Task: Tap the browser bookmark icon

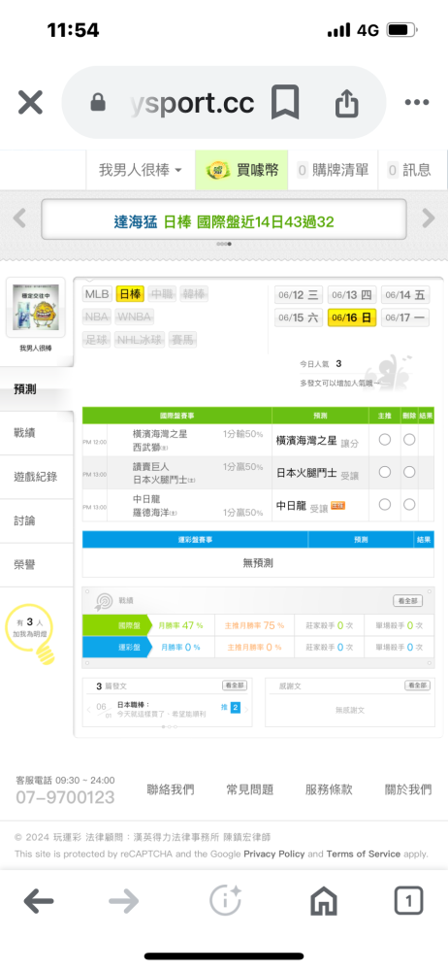Action: coord(285,103)
